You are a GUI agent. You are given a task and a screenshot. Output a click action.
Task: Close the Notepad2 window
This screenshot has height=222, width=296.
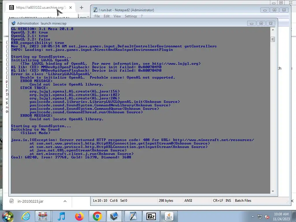click(x=284, y=10)
